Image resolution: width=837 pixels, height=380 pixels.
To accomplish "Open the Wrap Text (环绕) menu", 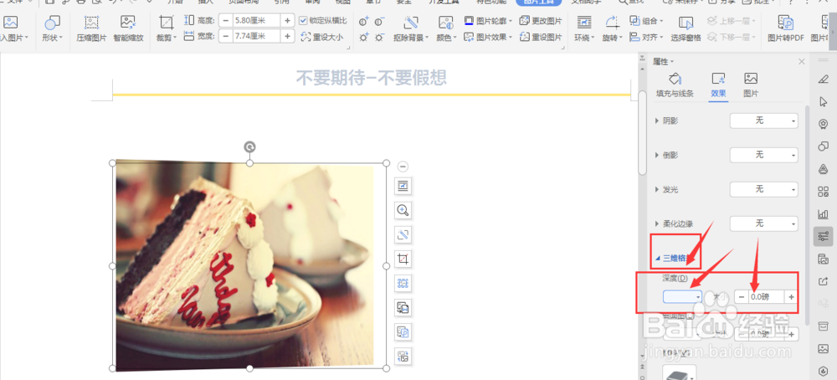I will [x=584, y=28].
